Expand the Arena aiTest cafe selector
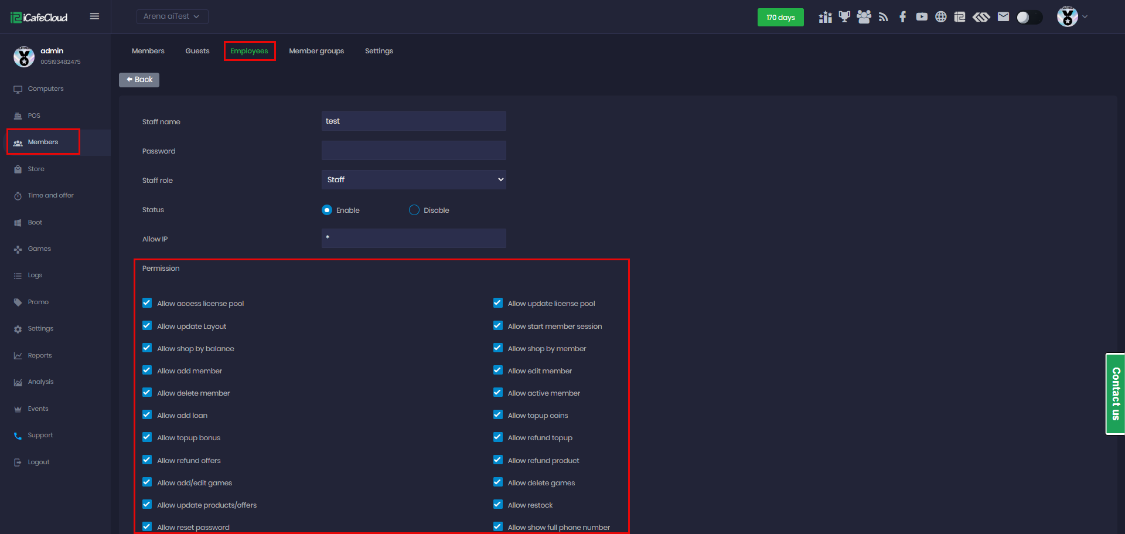The height and width of the screenshot is (534, 1125). tap(172, 16)
